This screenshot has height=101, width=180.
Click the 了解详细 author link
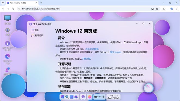pos(86,59)
